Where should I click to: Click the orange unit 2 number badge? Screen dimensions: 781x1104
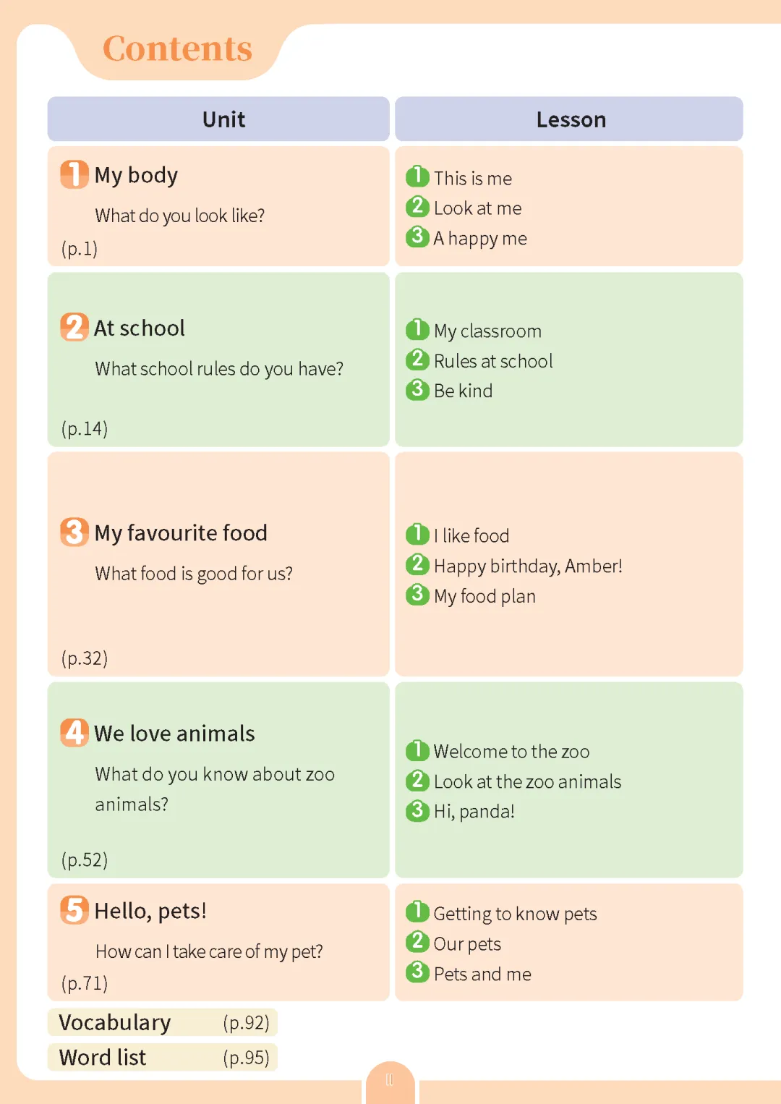point(74,327)
